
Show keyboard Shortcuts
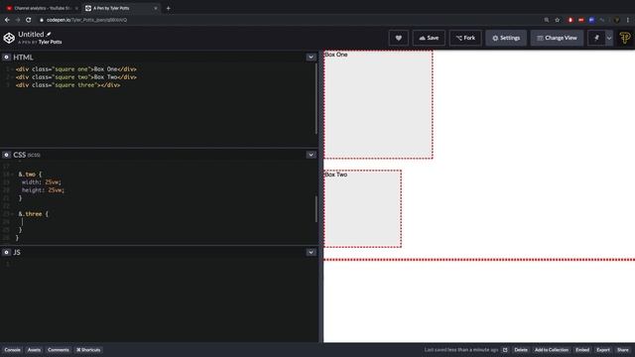[88, 350]
